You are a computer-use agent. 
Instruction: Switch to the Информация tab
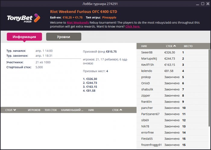coord(24,37)
